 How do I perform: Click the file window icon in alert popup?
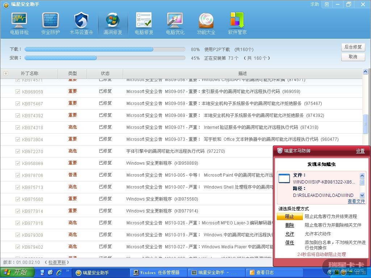coord(284,178)
